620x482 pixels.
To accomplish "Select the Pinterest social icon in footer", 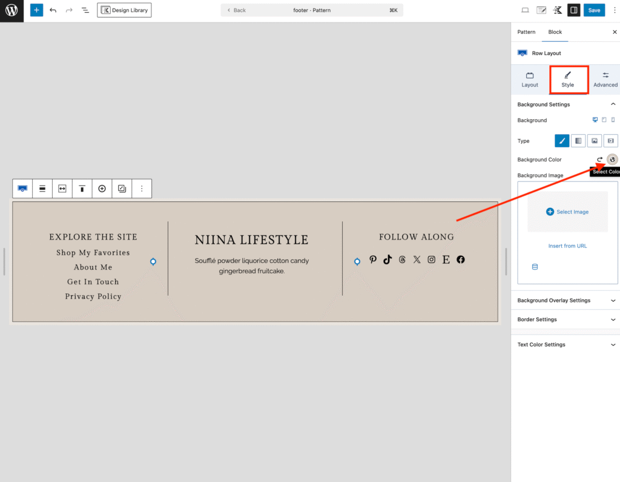I will 373,259.
